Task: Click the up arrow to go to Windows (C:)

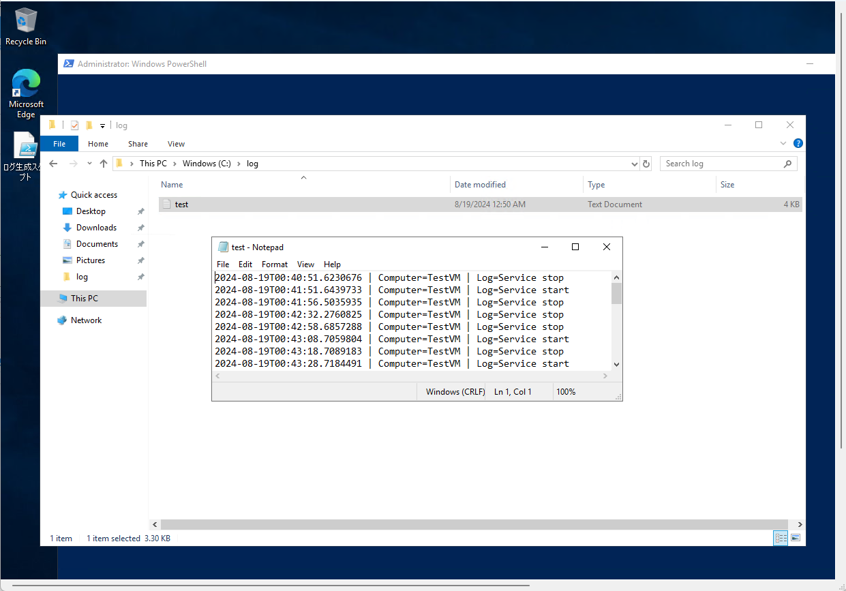Action: tap(103, 163)
